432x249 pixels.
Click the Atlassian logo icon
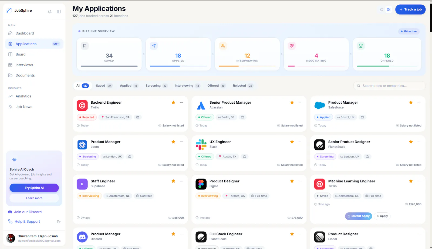click(201, 106)
